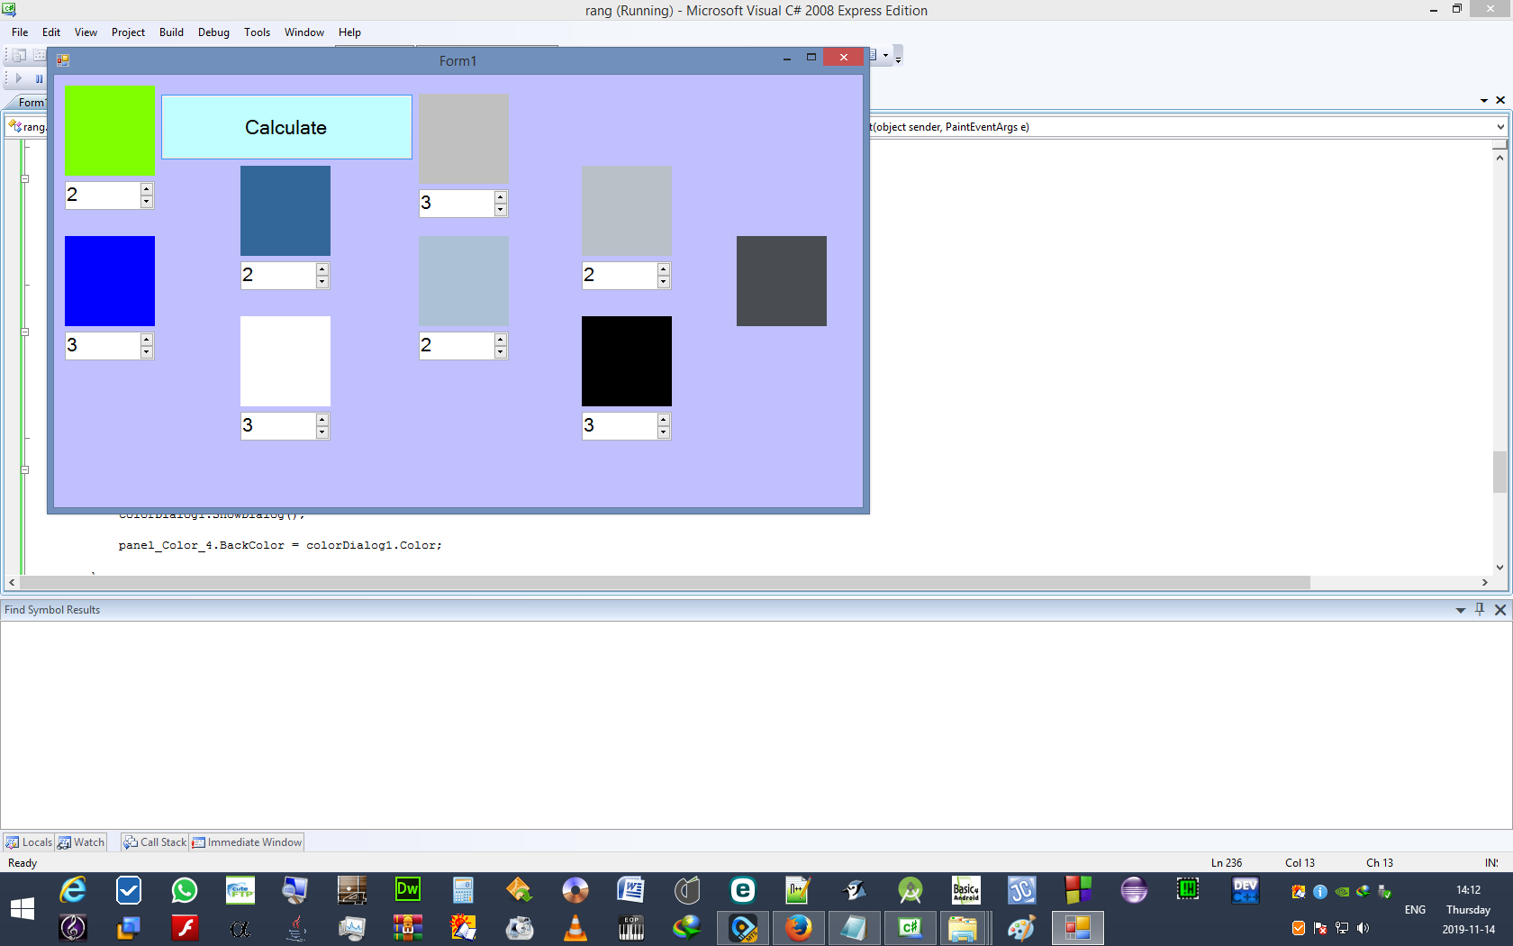The width and height of the screenshot is (1513, 946).
Task: Switch to the Locals tab
Action: tap(29, 842)
